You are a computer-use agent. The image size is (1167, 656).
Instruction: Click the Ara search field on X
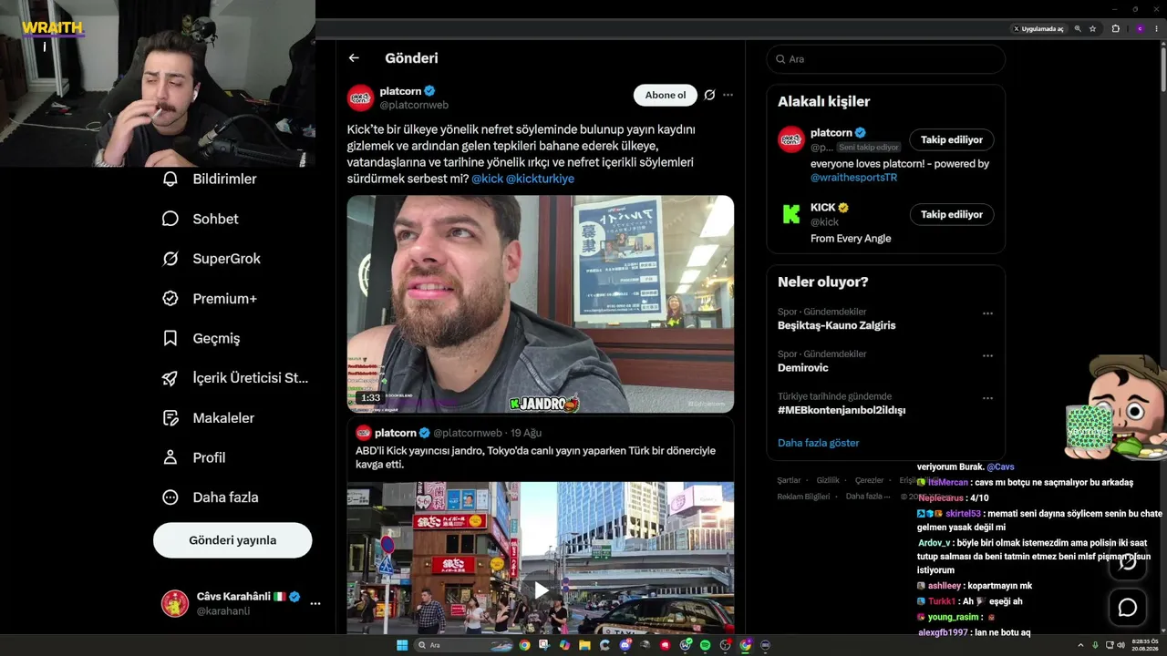tap(886, 59)
